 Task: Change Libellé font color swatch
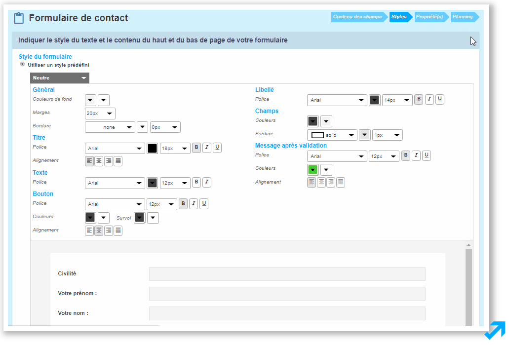[x=375, y=100]
